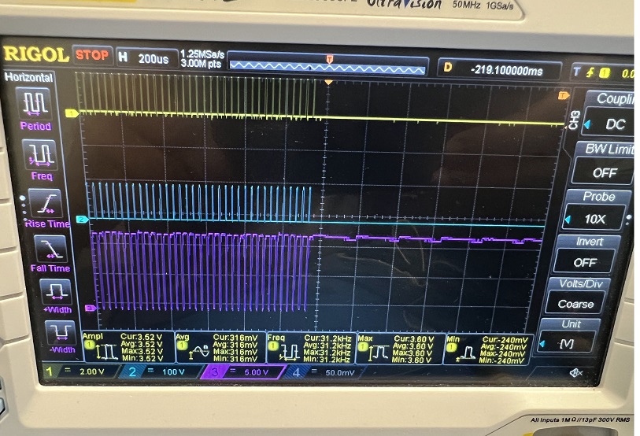Viewport: 640px width, 436px height.
Task: Select the Freq measurement icon
Action: coord(40,153)
